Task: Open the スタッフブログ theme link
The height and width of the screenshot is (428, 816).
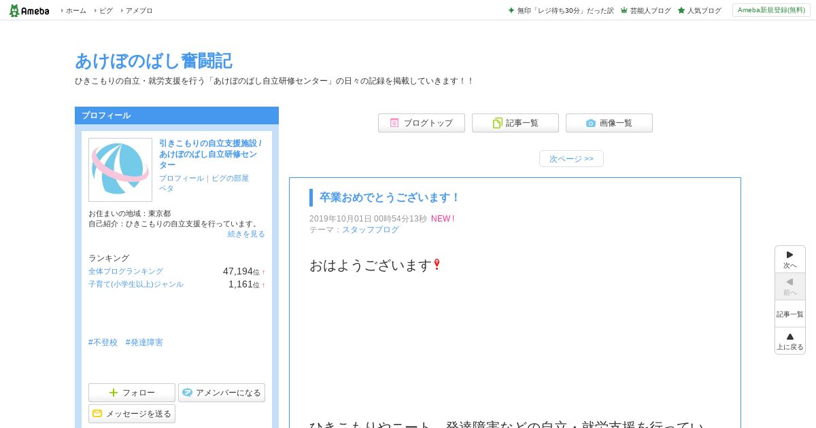Action: tap(371, 230)
